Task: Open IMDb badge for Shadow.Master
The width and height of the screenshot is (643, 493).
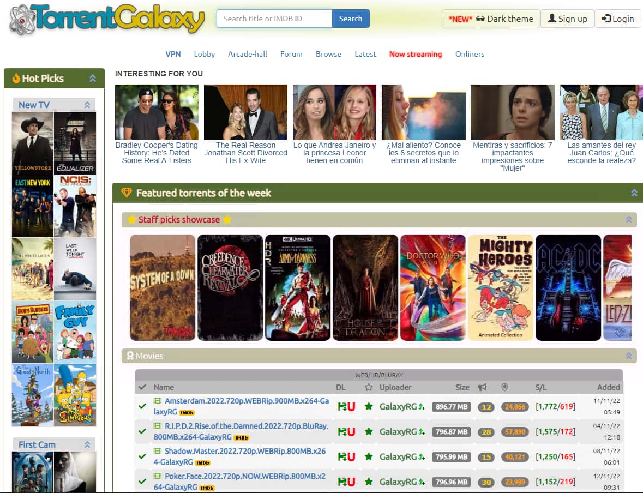Action: click(x=202, y=462)
